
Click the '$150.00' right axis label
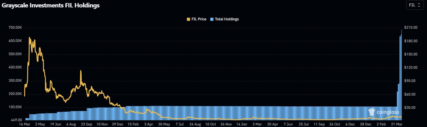click(411, 54)
